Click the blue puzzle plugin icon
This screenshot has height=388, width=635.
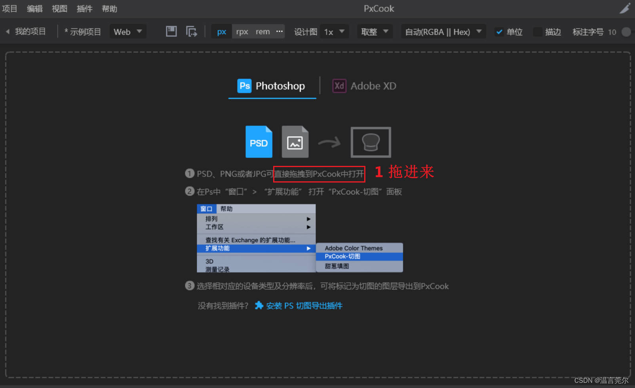[x=259, y=305]
